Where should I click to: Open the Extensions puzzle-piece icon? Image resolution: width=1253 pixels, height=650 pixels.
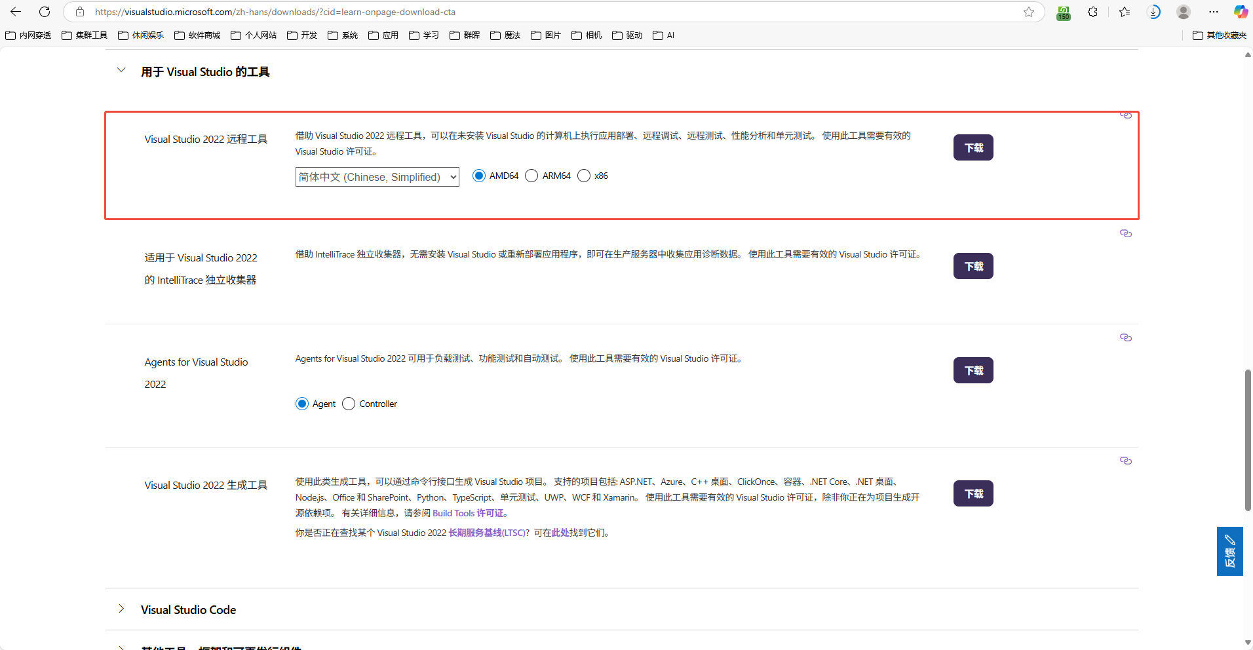click(x=1092, y=12)
